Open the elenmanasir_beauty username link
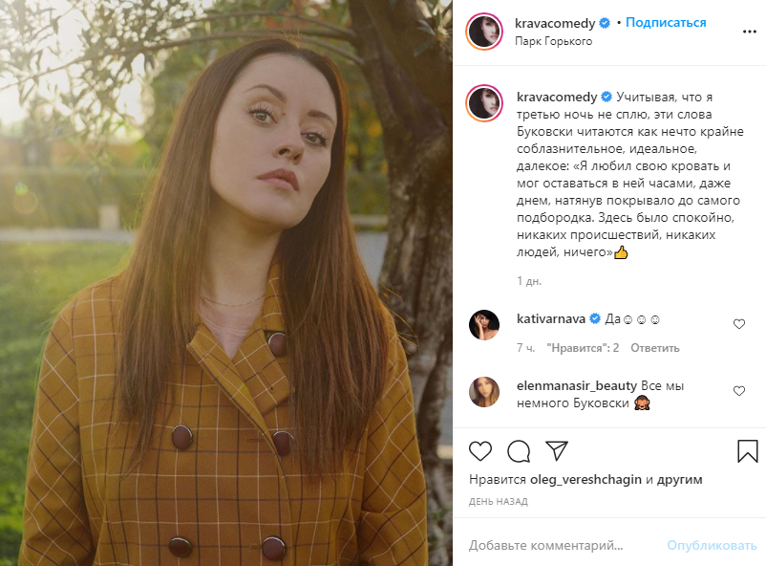 coord(575,385)
